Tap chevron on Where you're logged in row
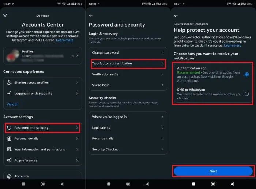Image resolution: width=256 pixels, height=189 pixels. (162, 117)
